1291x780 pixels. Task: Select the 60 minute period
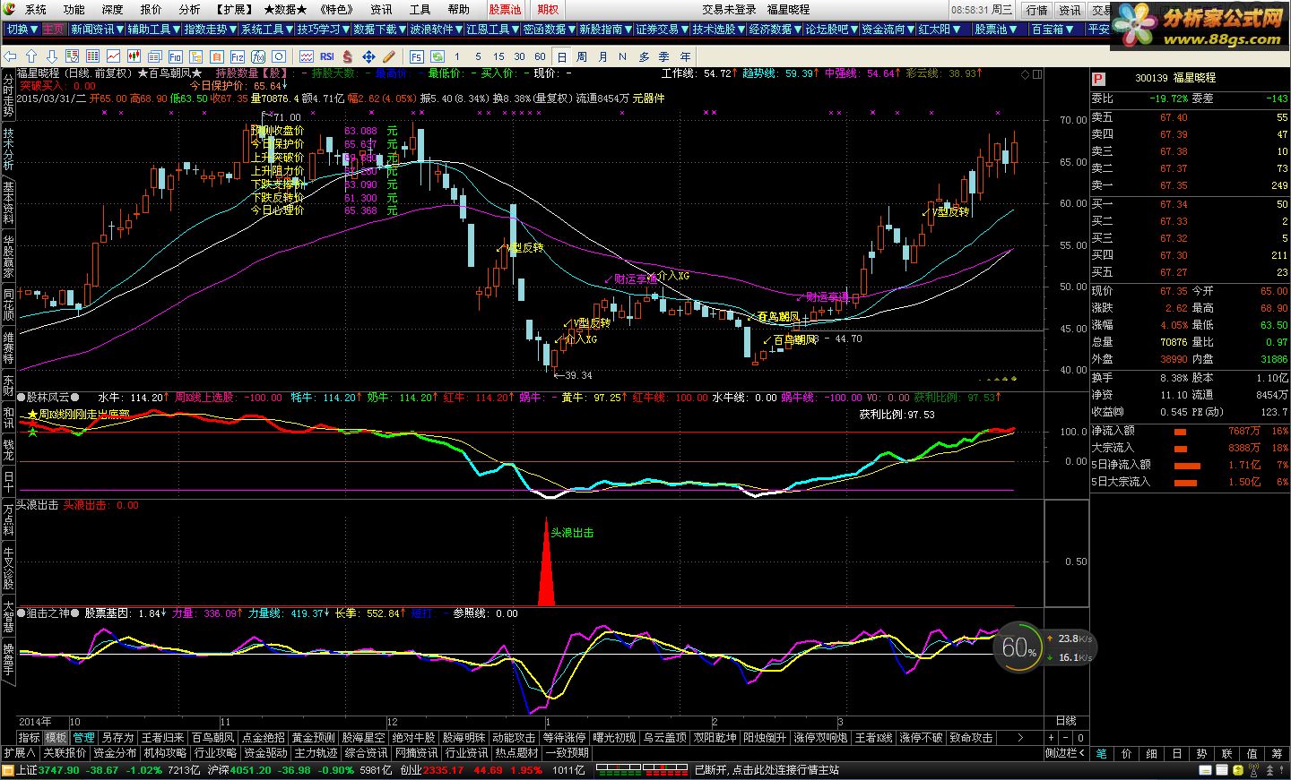540,56
